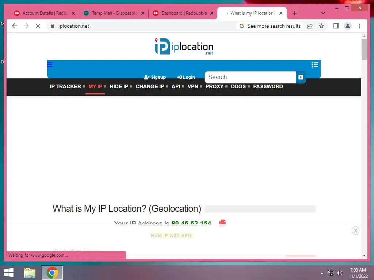Viewport: 374px width, 280px height.
Task: Click the page scrollbar thumb
Action: pos(364,50)
